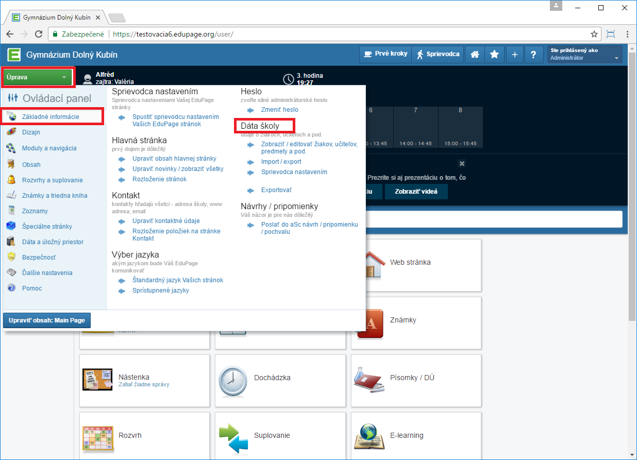Go back with browser back arrow
637x460 pixels.
point(10,34)
